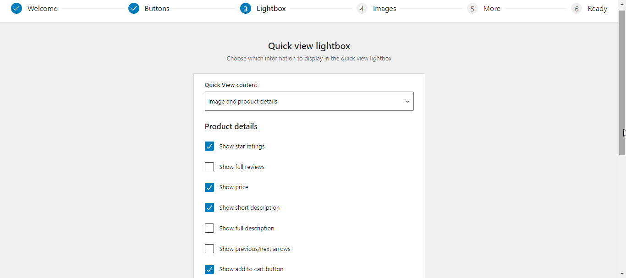Click the step 6 Ready number badge
This screenshot has width=626, height=278.
click(x=577, y=8)
